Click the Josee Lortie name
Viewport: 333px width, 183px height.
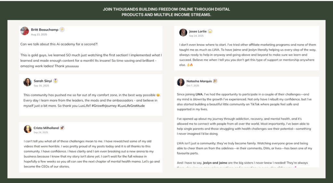[198, 31]
